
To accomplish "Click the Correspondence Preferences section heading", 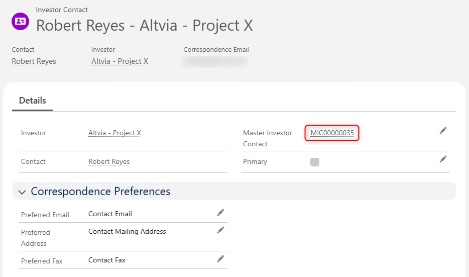I will click(100, 192).
